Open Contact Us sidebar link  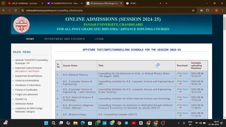[21, 99]
